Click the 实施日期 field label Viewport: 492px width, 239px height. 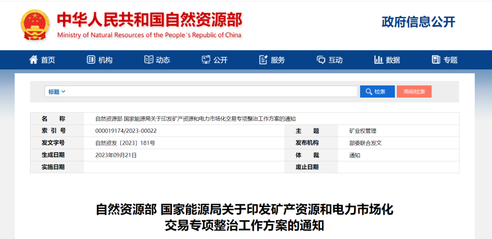pos(53,167)
